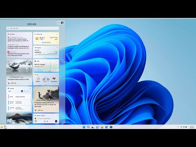
Task: Open Traffic widget more options menu
Action: [57, 61]
